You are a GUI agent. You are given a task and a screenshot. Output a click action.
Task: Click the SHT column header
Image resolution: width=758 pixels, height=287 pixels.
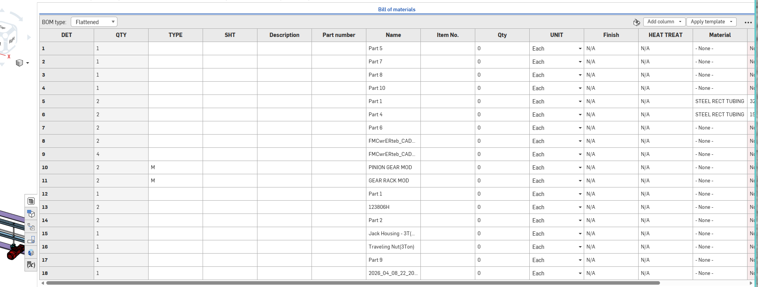230,35
